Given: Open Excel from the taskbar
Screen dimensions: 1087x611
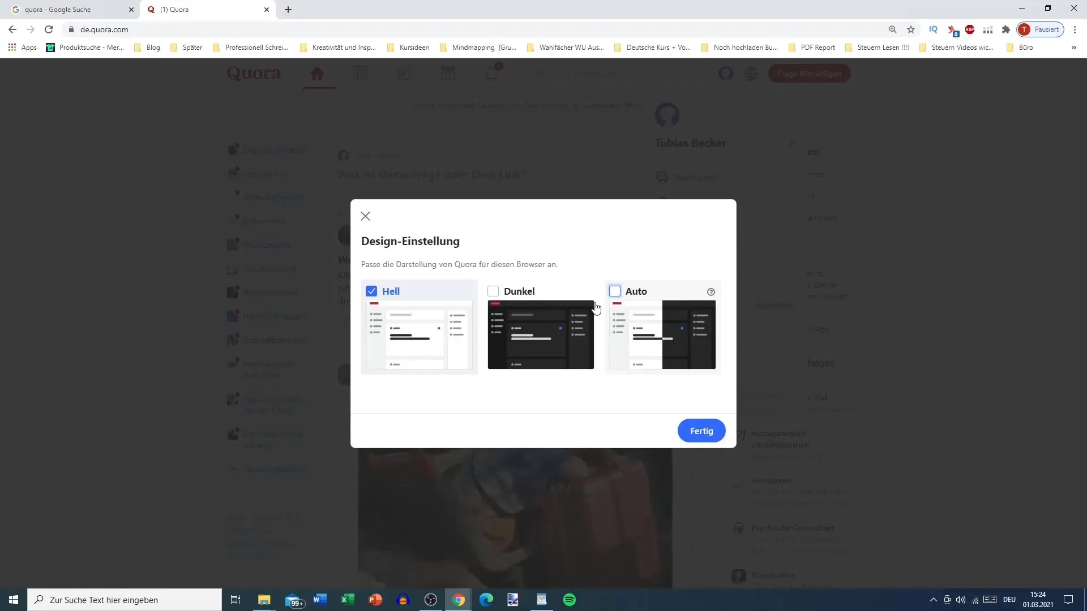Looking at the screenshot, I should click(x=348, y=600).
